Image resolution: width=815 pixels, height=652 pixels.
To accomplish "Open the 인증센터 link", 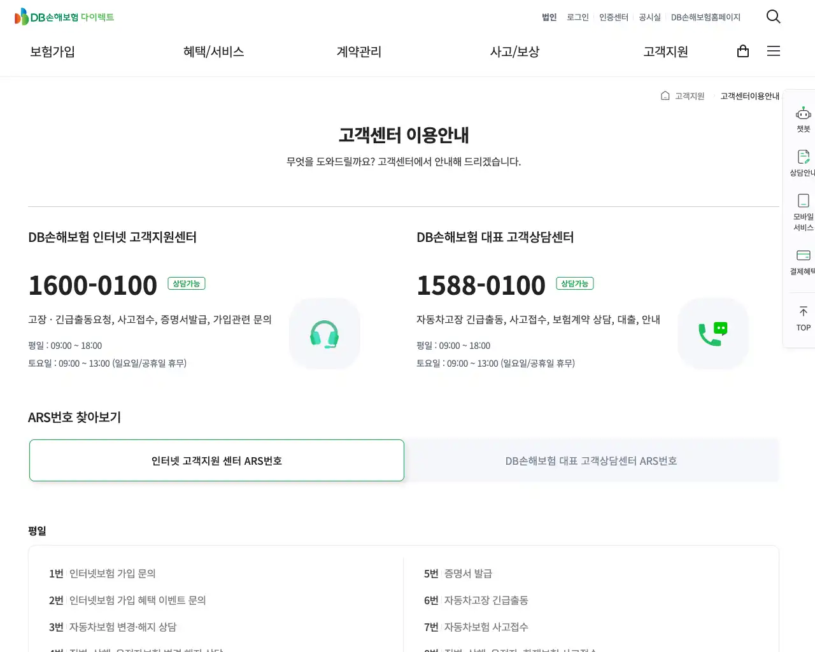I will [x=613, y=17].
